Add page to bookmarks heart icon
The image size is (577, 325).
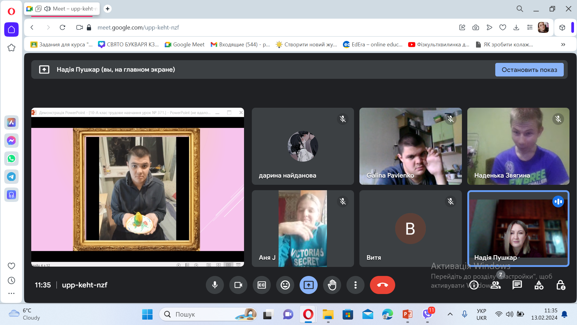click(503, 27)
